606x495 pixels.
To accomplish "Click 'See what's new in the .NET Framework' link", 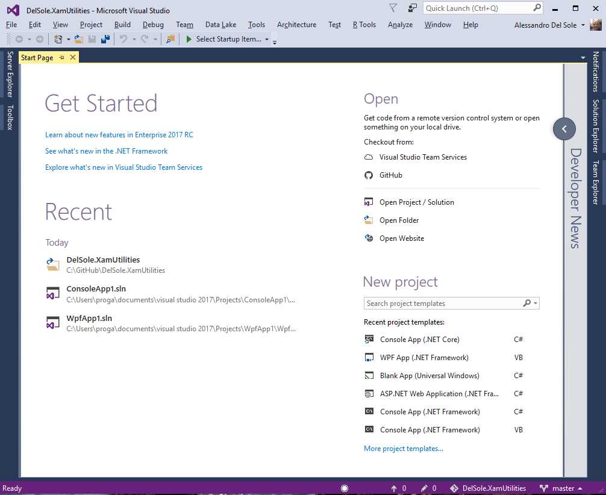I will click(x=106, y=151).
